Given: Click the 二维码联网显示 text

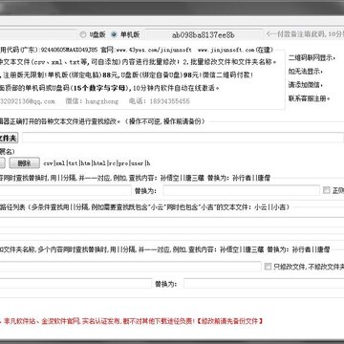Looking at the screenshot, I should point(312,58).
